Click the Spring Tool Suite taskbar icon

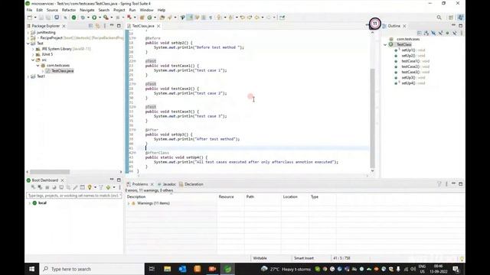click(x=227, y=269)
